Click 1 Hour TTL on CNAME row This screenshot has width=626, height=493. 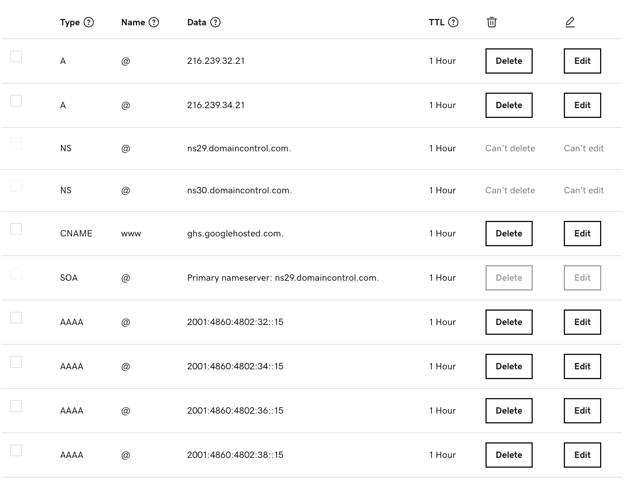pos(442,234)
